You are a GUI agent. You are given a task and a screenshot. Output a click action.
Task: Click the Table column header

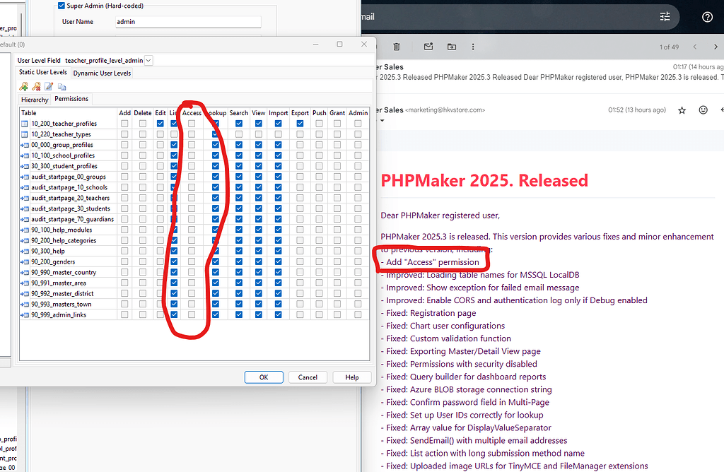68,113
